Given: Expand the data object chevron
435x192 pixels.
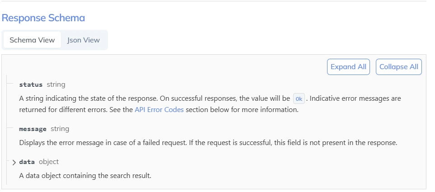Looking at the screenshot, I should (14, 162).
